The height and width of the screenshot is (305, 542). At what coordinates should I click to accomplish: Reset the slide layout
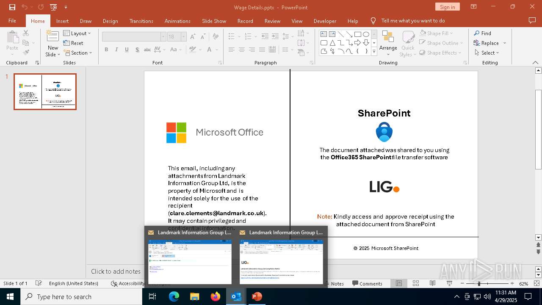pyautogui.click(x=73, y=43)
